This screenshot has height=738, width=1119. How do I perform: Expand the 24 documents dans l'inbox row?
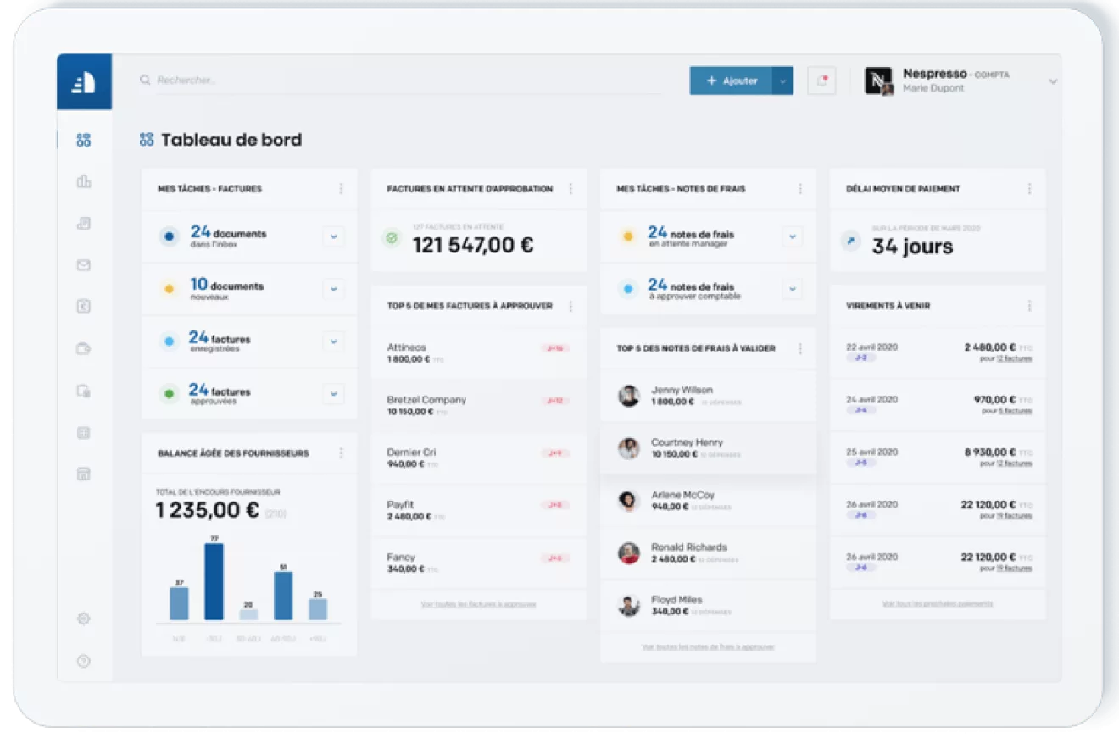[333, 237]
